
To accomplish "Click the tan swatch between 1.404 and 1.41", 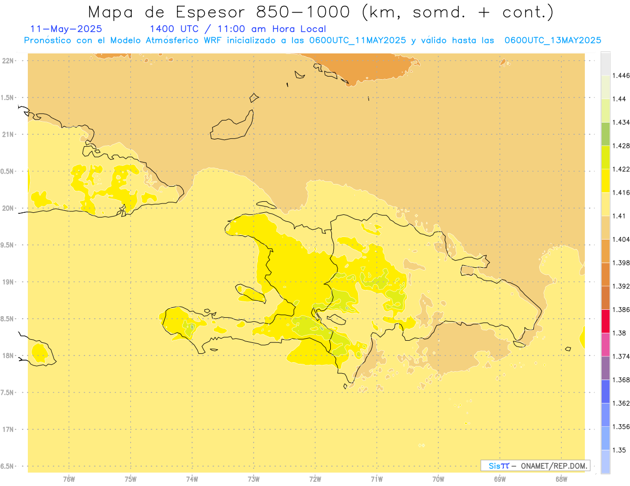I will (605, 228).
